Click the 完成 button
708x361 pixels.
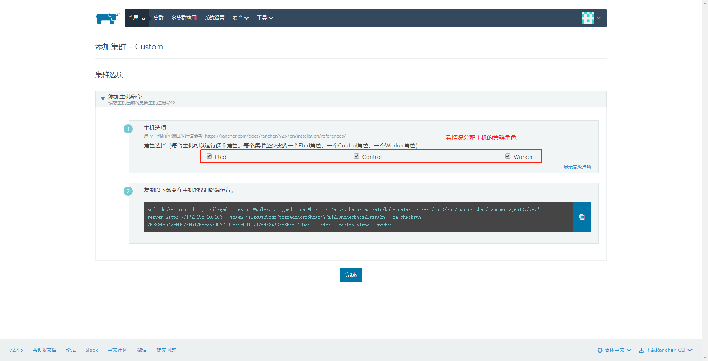[351, 275]
